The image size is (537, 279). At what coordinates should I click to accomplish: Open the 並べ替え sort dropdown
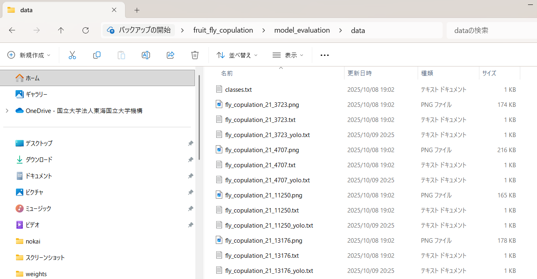(x=237, y=55)
